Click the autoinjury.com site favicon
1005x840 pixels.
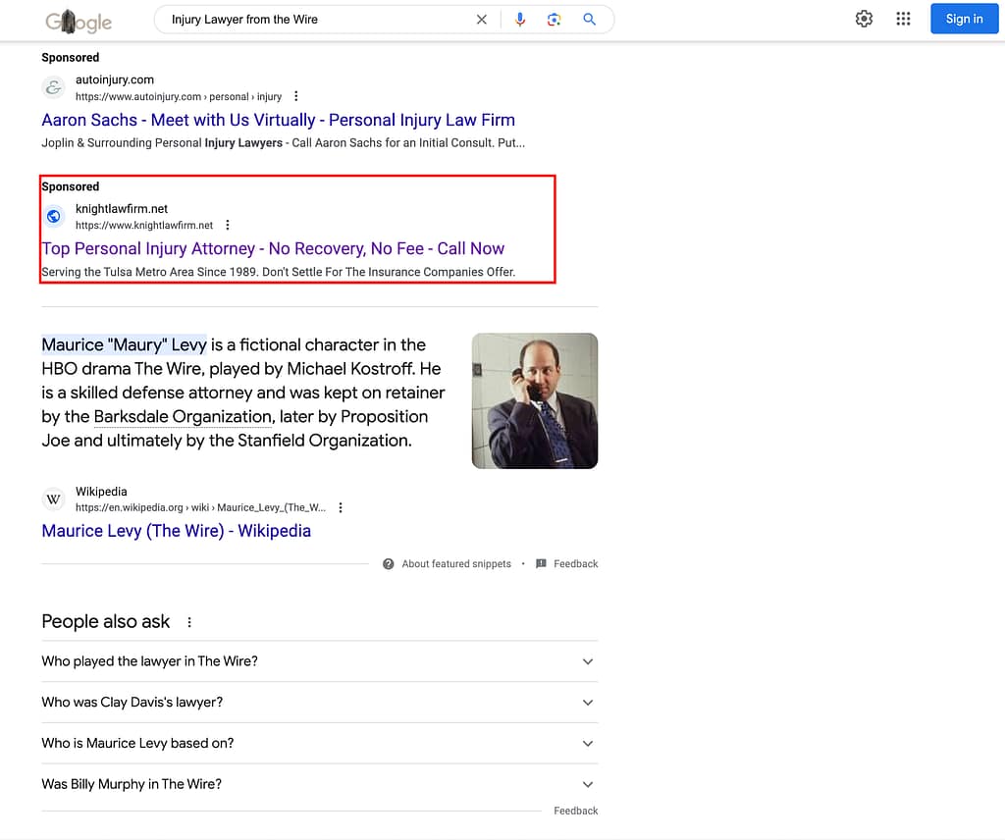point(54,87)
